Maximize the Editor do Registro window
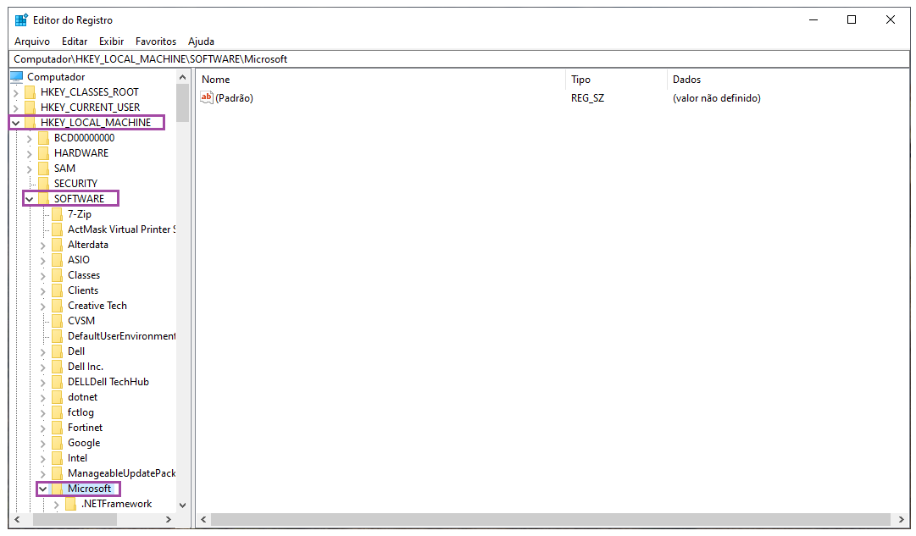The width and height of the screenshot is (916, 536). click(852, 19)
